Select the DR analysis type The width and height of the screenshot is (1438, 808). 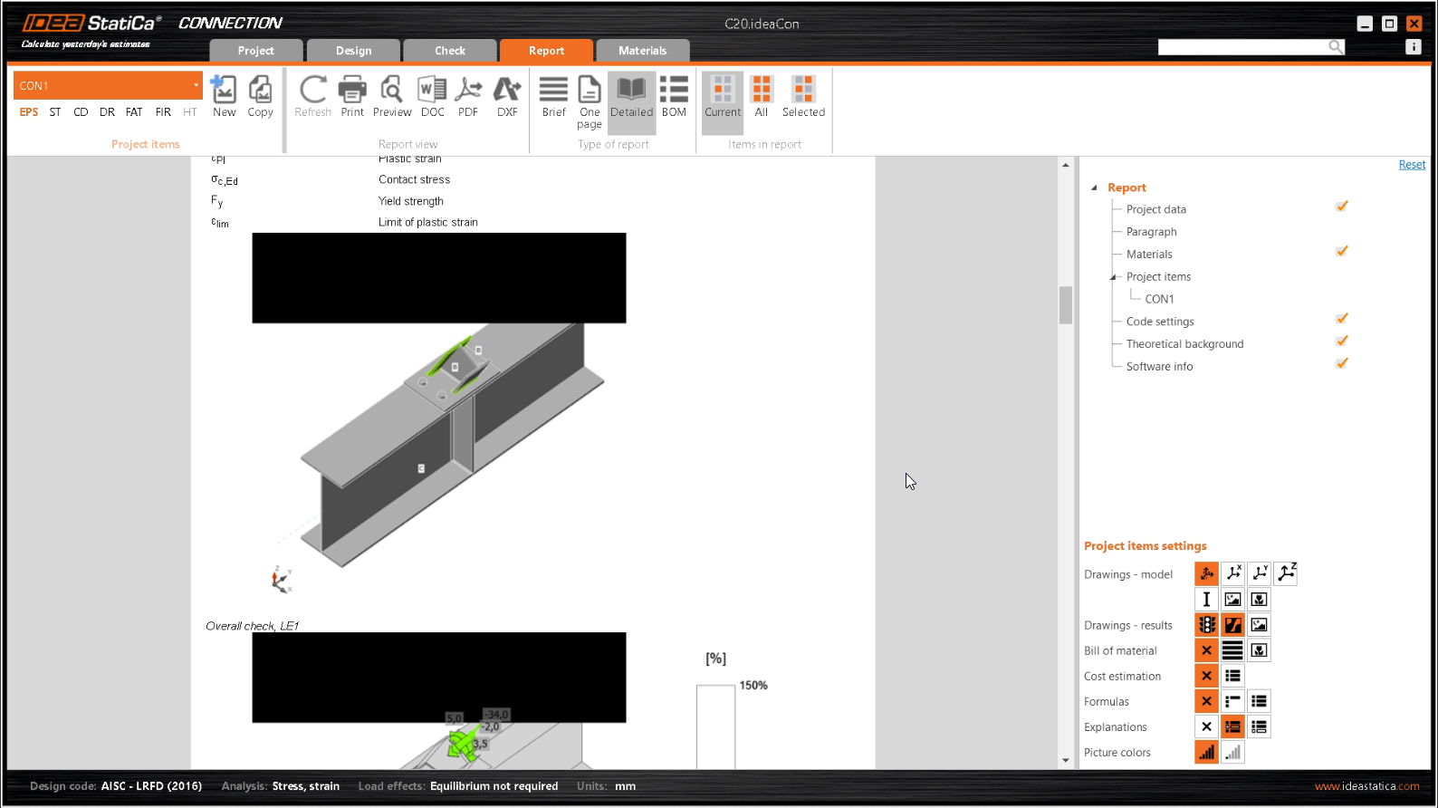point(107,112)
